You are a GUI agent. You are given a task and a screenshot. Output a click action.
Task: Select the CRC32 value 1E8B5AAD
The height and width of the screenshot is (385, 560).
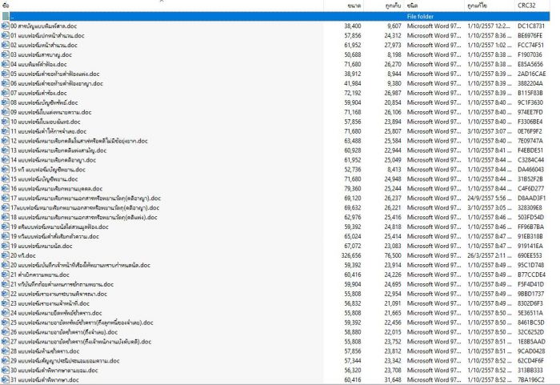531,342
